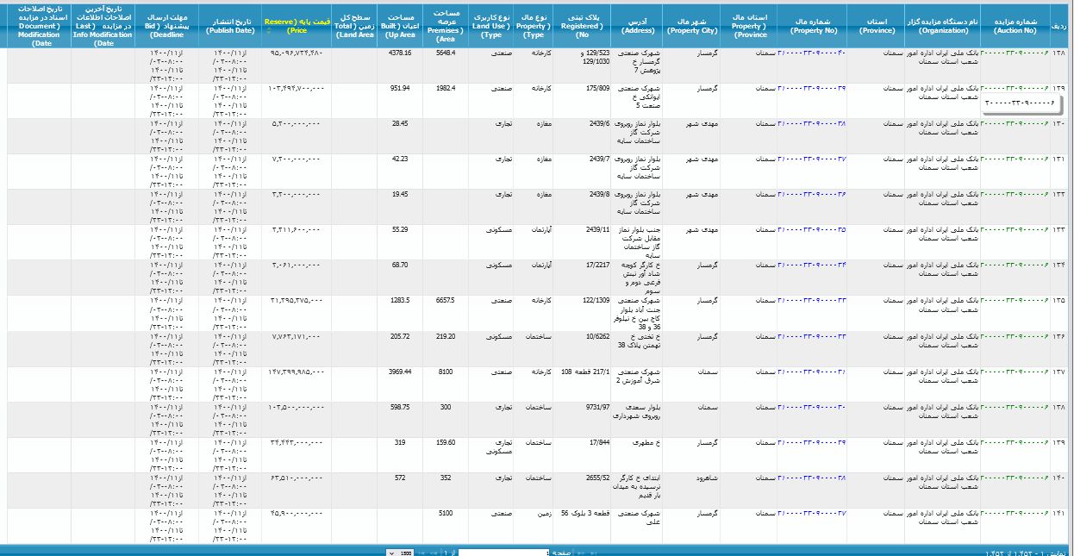Select the address cell of row 137
Image resolution: width=1074 pixels, height=556 pixels.
coord(635,376)
